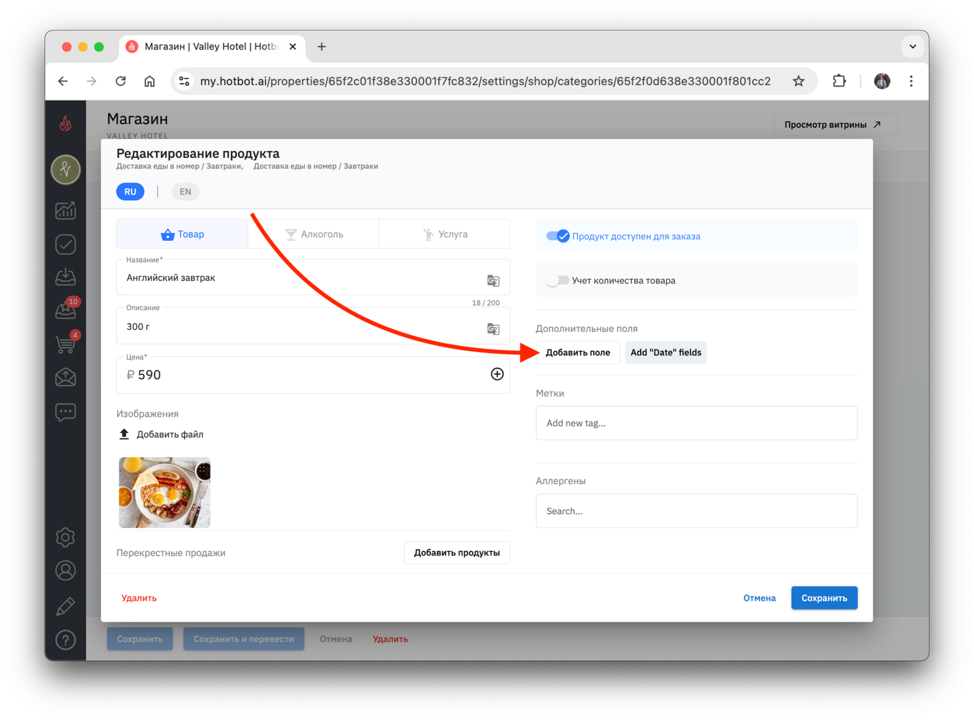The image size is (974, 720).
Task: Click the allergens 'Search...' field
Action: [696, 511]
